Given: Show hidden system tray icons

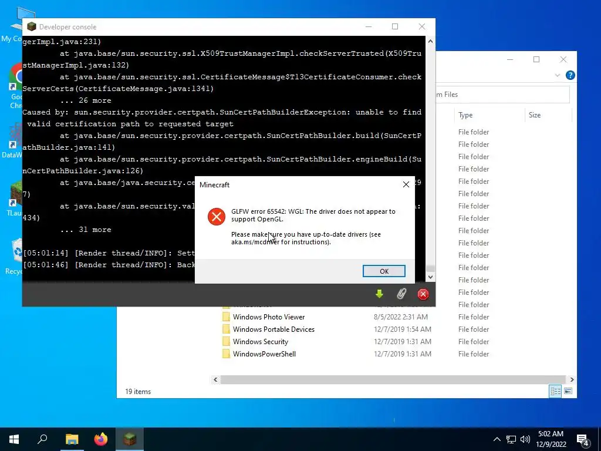Looking at the screenshot, I should pos(497,439).
